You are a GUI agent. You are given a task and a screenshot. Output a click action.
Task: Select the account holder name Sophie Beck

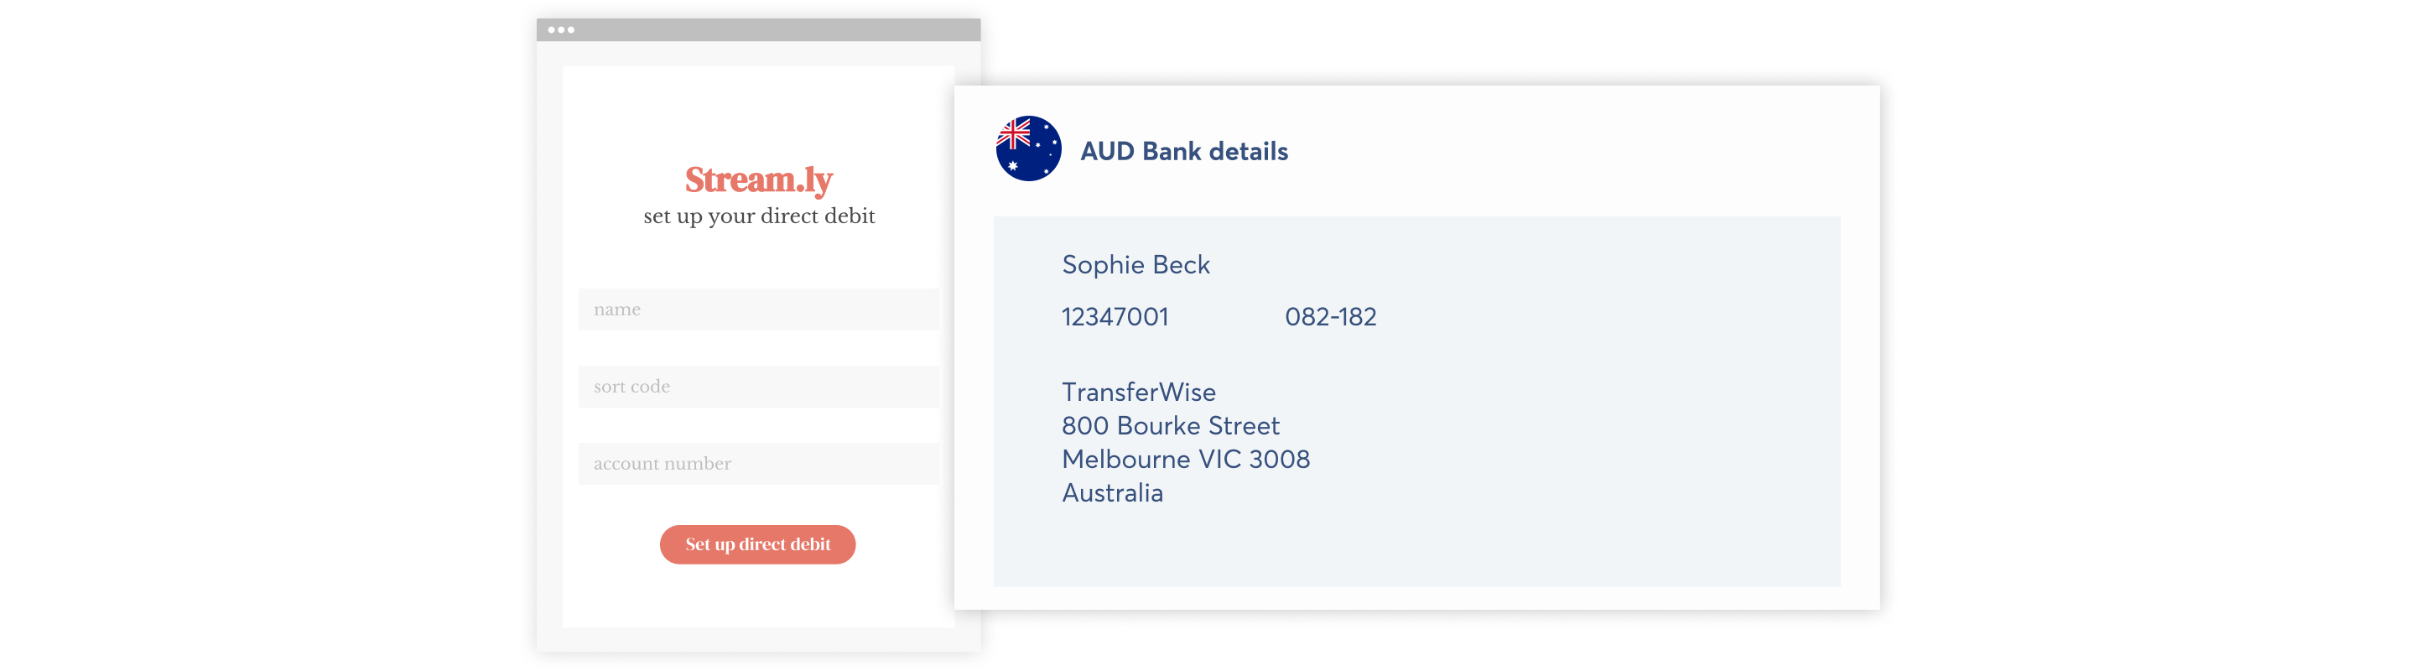tap(1135, 264)
